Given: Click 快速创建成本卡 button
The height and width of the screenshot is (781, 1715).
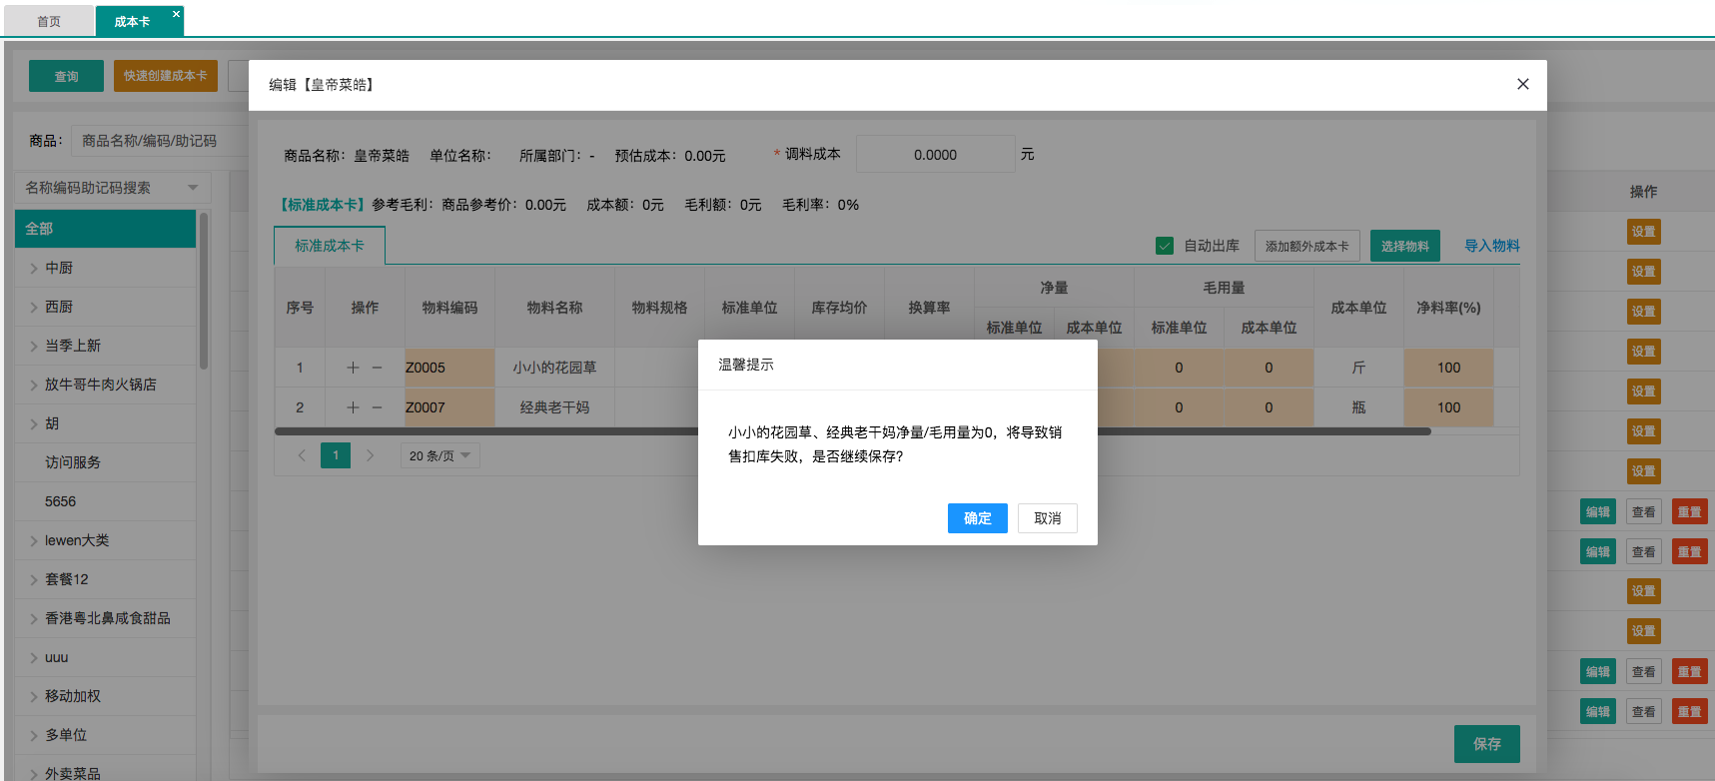Looking at the screenshot, I should pos(166,76).
